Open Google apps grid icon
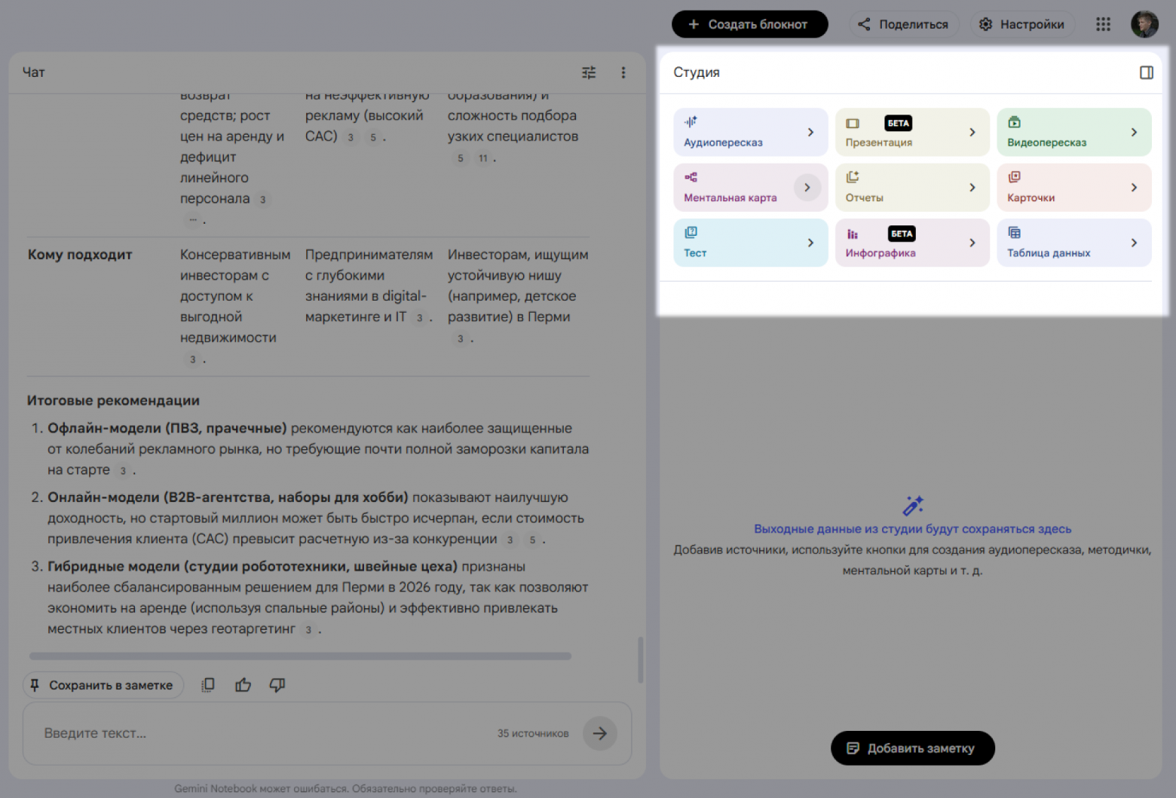Viewport: 1176px width, 798px height. [1103, 24]
